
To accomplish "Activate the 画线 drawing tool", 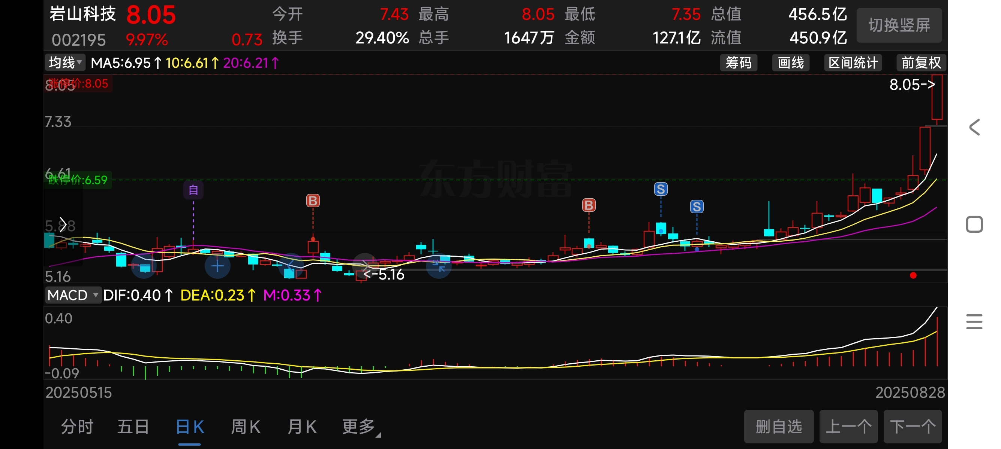I will click(790, 62).
